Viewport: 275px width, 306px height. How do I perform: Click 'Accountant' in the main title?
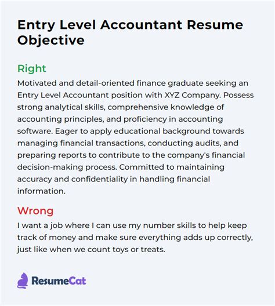141,25
